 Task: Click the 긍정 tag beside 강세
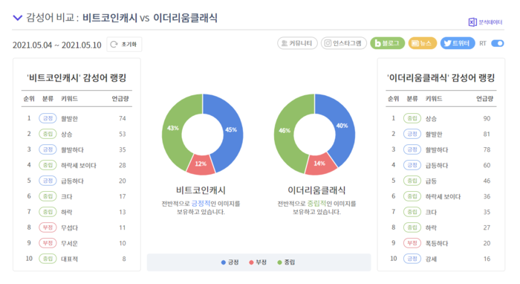pyautogui.click(x=412, y=259)
